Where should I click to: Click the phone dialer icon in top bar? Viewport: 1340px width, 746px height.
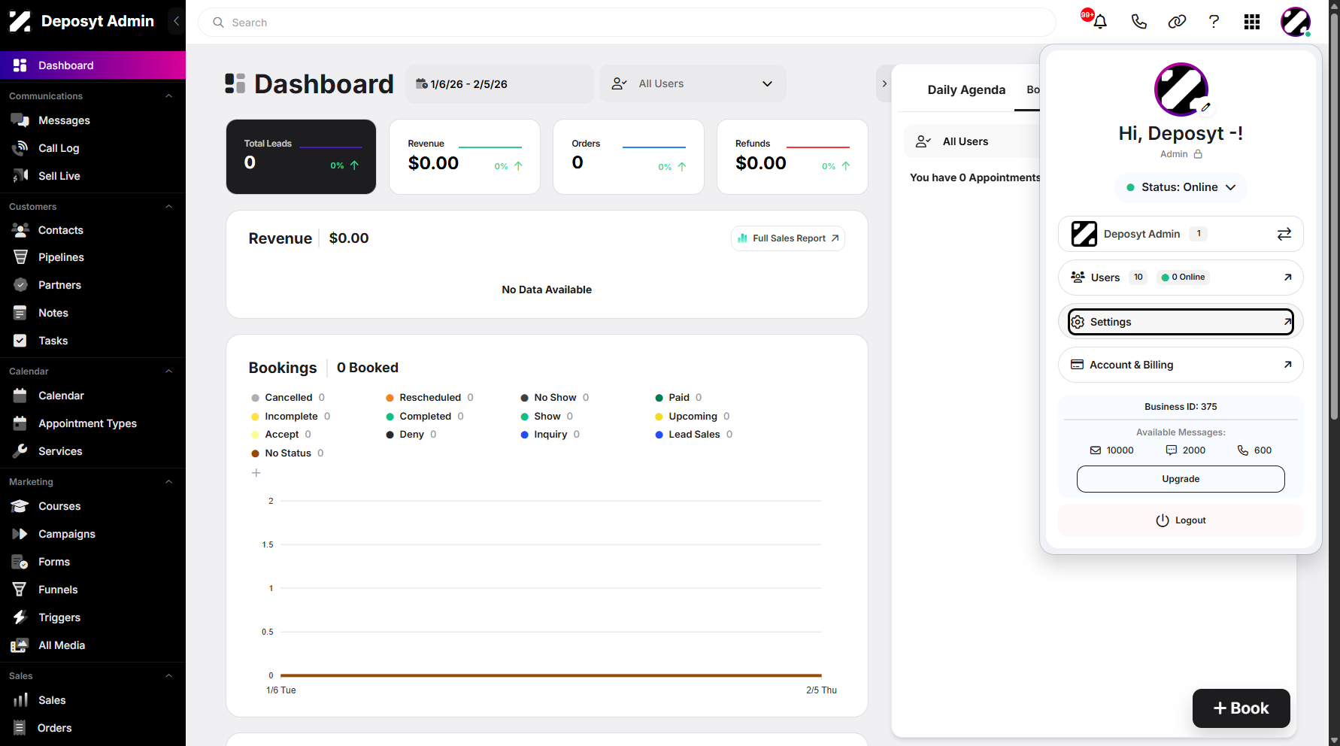coord(1138,22)
